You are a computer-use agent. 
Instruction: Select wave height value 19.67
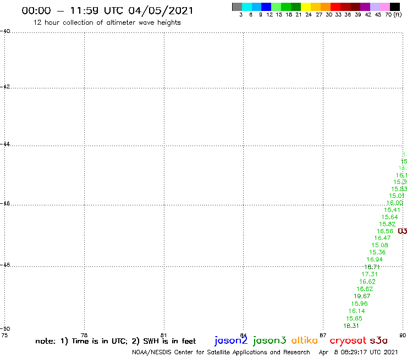pyautogui.click(x=362, y=296)
